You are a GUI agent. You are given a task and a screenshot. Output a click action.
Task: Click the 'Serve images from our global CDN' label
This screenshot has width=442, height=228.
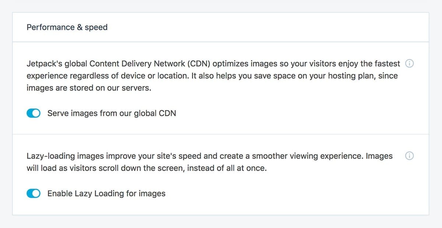coord(112,113)
